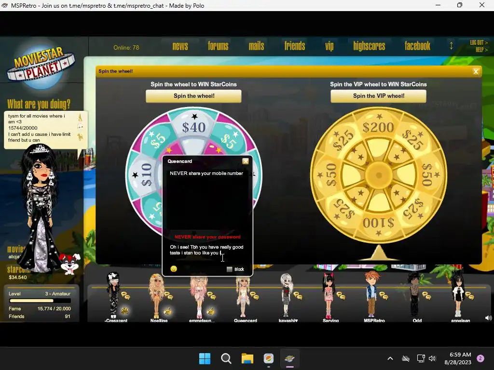Click the avatar status icon in speech bubble
Screen dimensions: 494x370
(81, 118)
